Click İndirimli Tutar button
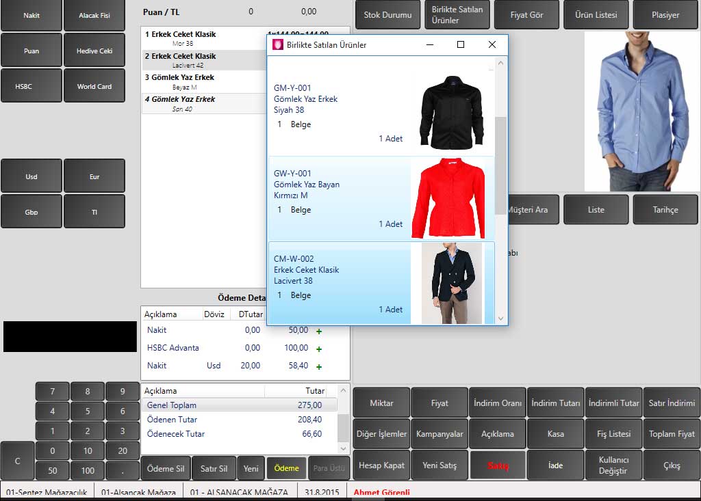 coord(614,403)
